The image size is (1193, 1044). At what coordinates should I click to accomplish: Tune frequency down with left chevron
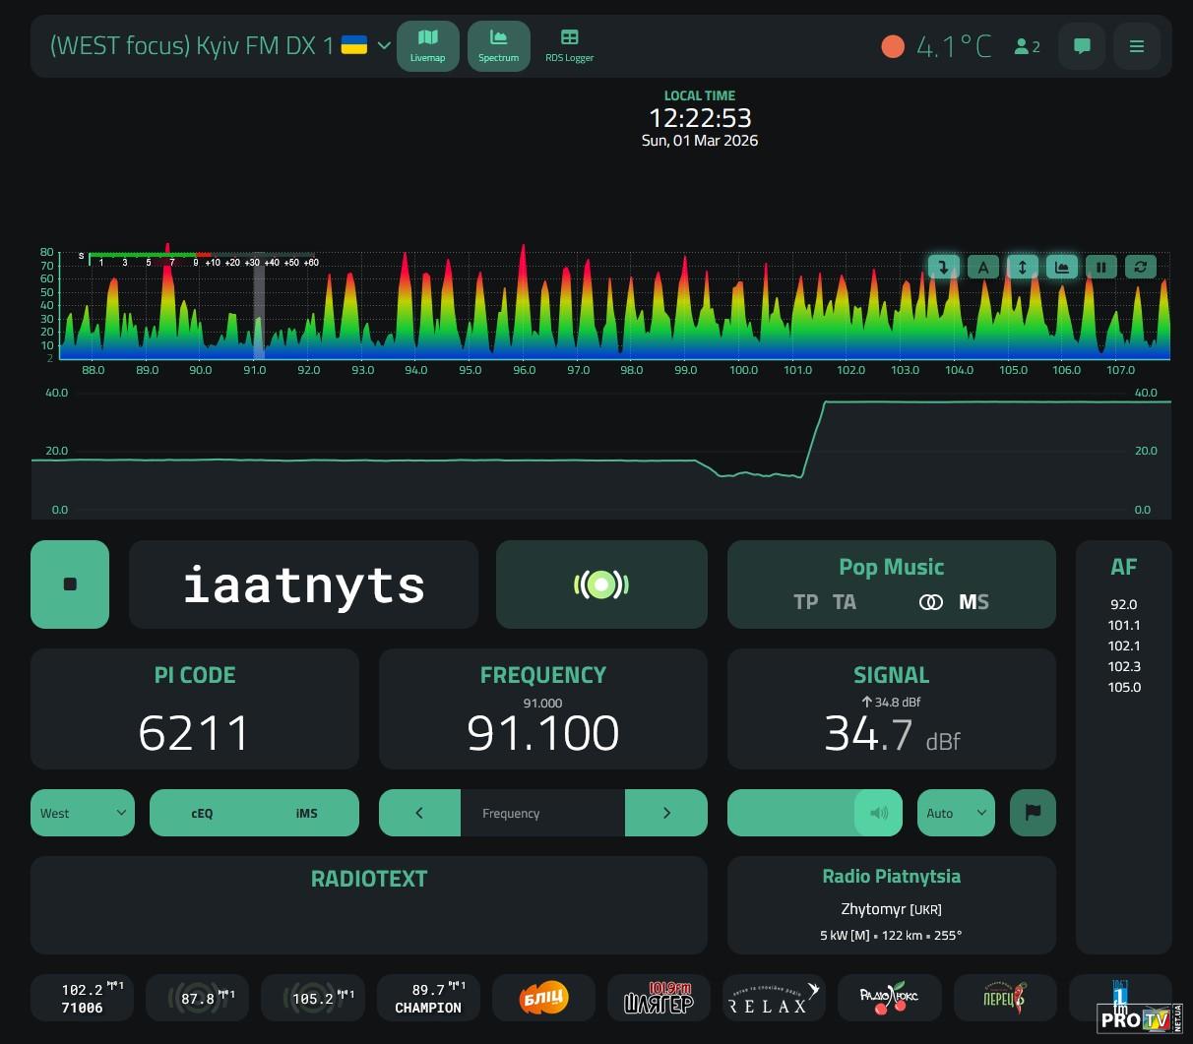[x=419, y=813]
